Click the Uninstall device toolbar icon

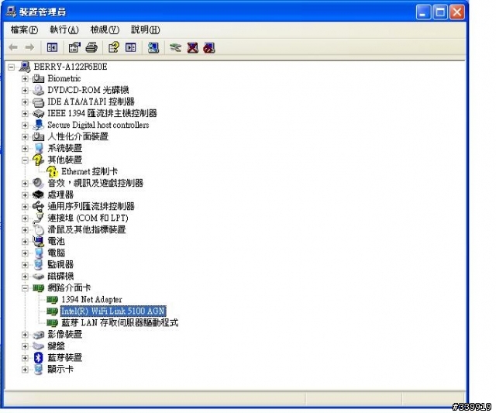click(x=192, y=48)
